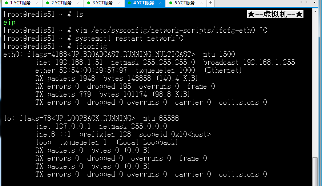
Task: Close the "4 YCT服务" tab
Action: pos(160,3)
